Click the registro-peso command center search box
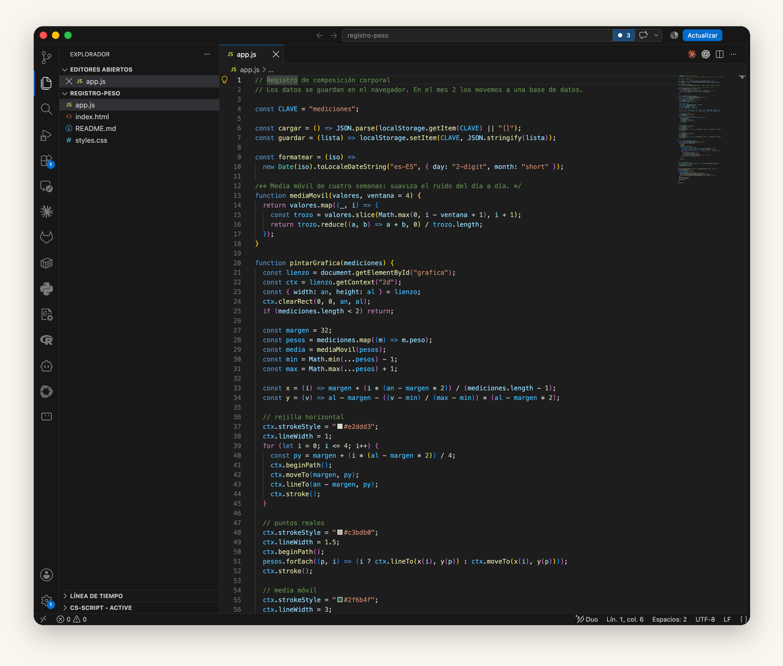The height and width of the screenshot is (666, 783). (x=477, y=35)
